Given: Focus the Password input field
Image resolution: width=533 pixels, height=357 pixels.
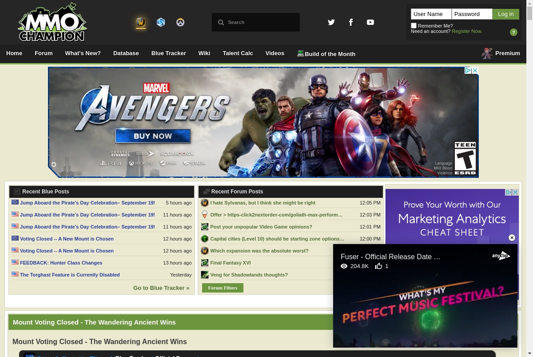Looking at the screenshot, I should [x=472, y=14].
